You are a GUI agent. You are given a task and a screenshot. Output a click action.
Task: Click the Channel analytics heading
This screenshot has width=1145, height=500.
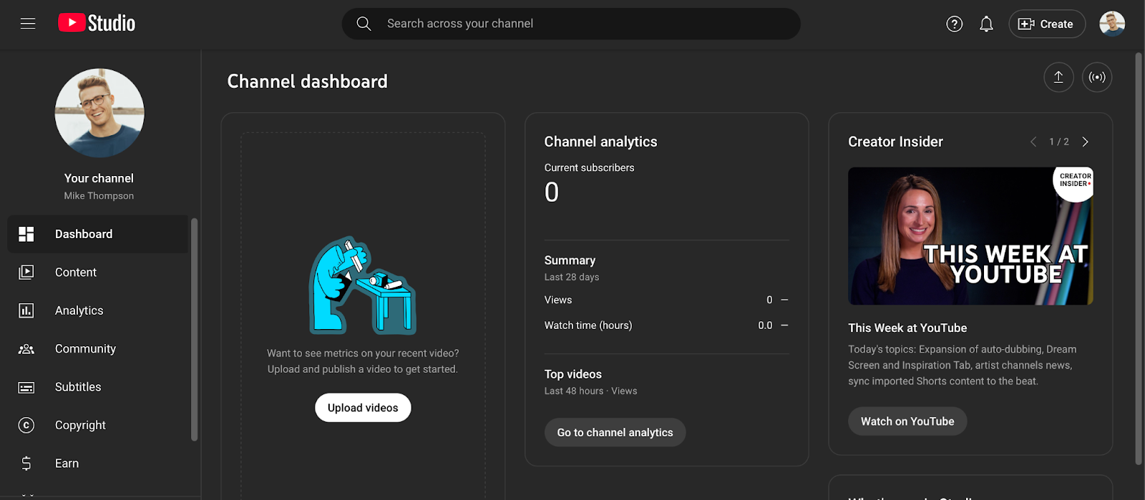(x=600, y=142)
